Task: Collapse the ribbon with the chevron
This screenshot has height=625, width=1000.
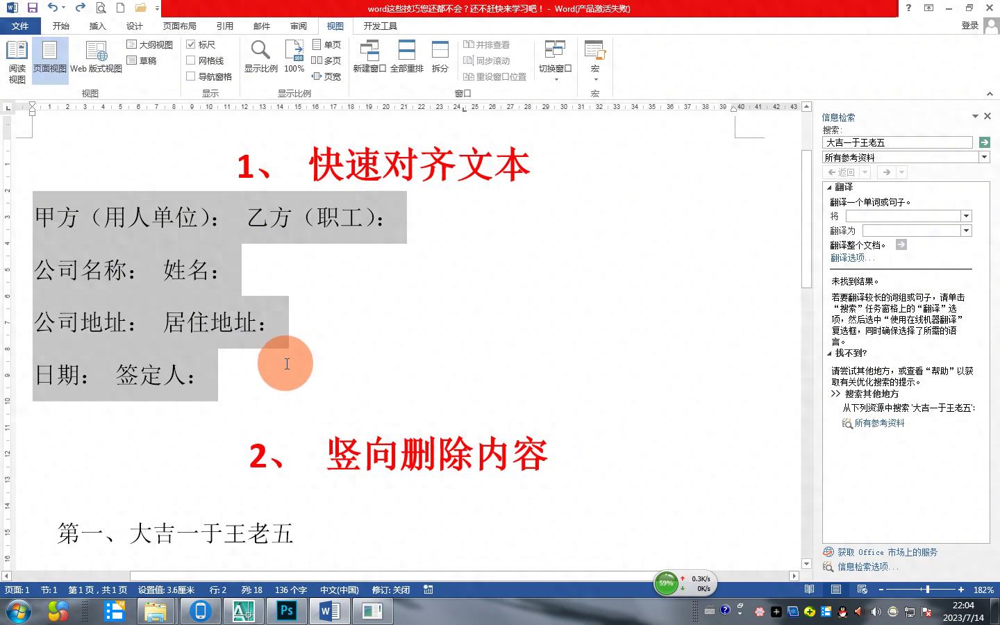Action: pos(990,94)
